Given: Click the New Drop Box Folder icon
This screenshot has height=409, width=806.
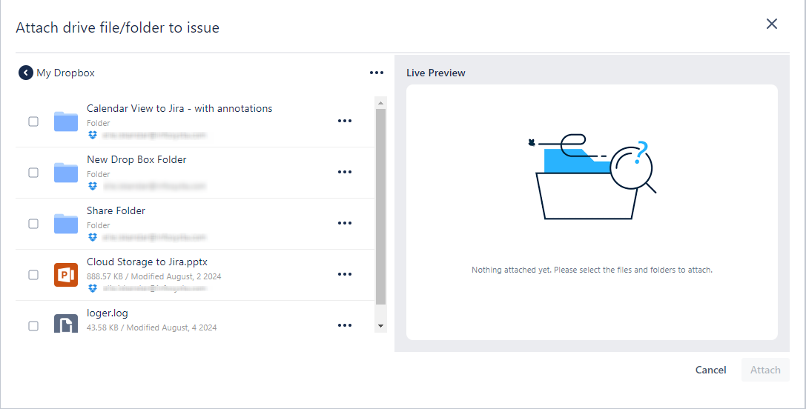Looking at the screenshot, I should [66, 173].
